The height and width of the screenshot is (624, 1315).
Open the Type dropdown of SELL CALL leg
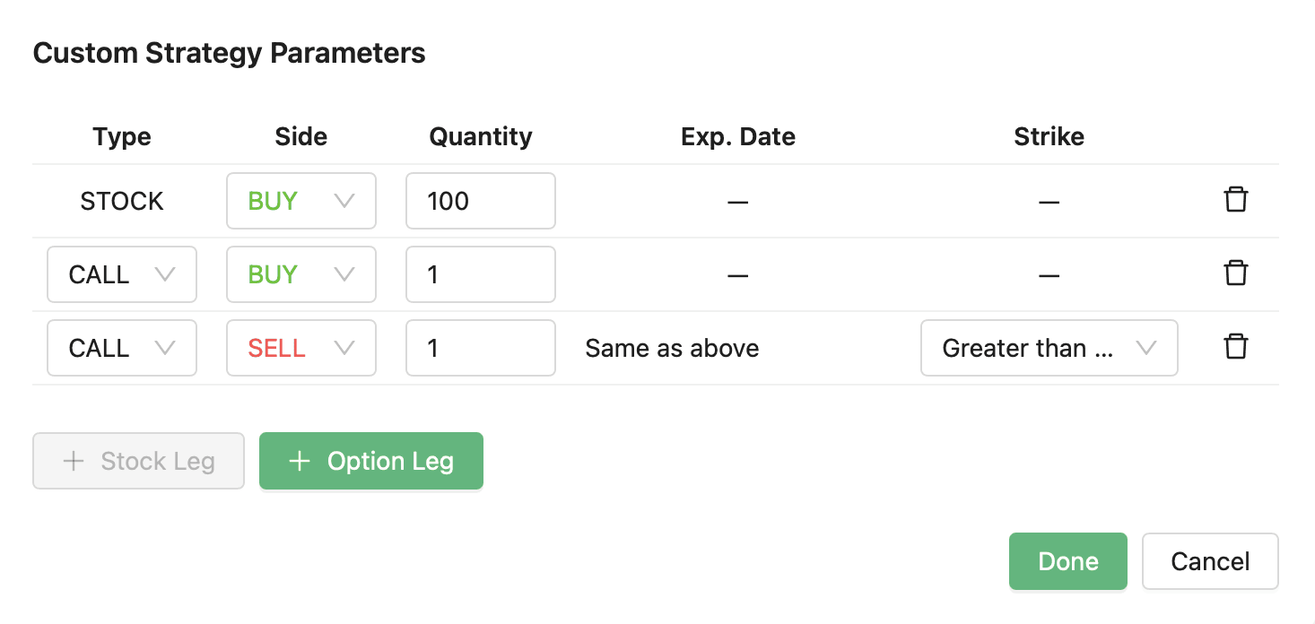[121, 348]
